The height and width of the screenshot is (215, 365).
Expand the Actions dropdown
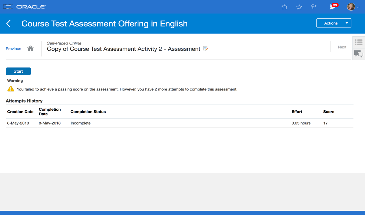coord(334,23)
